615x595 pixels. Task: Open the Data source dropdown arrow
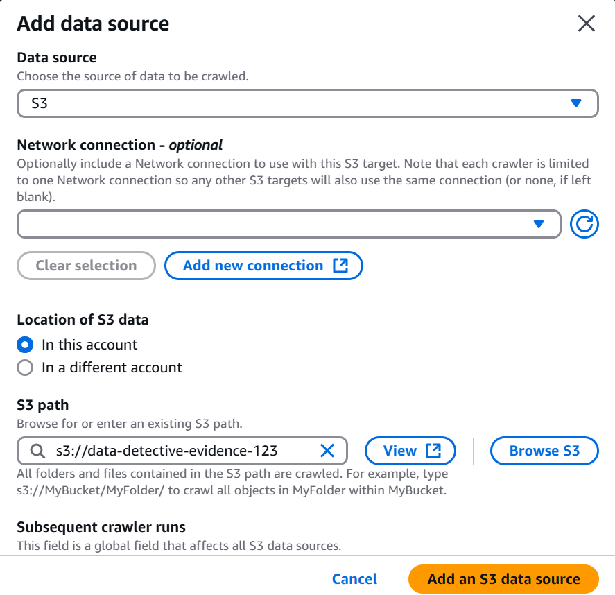(575, 103)
